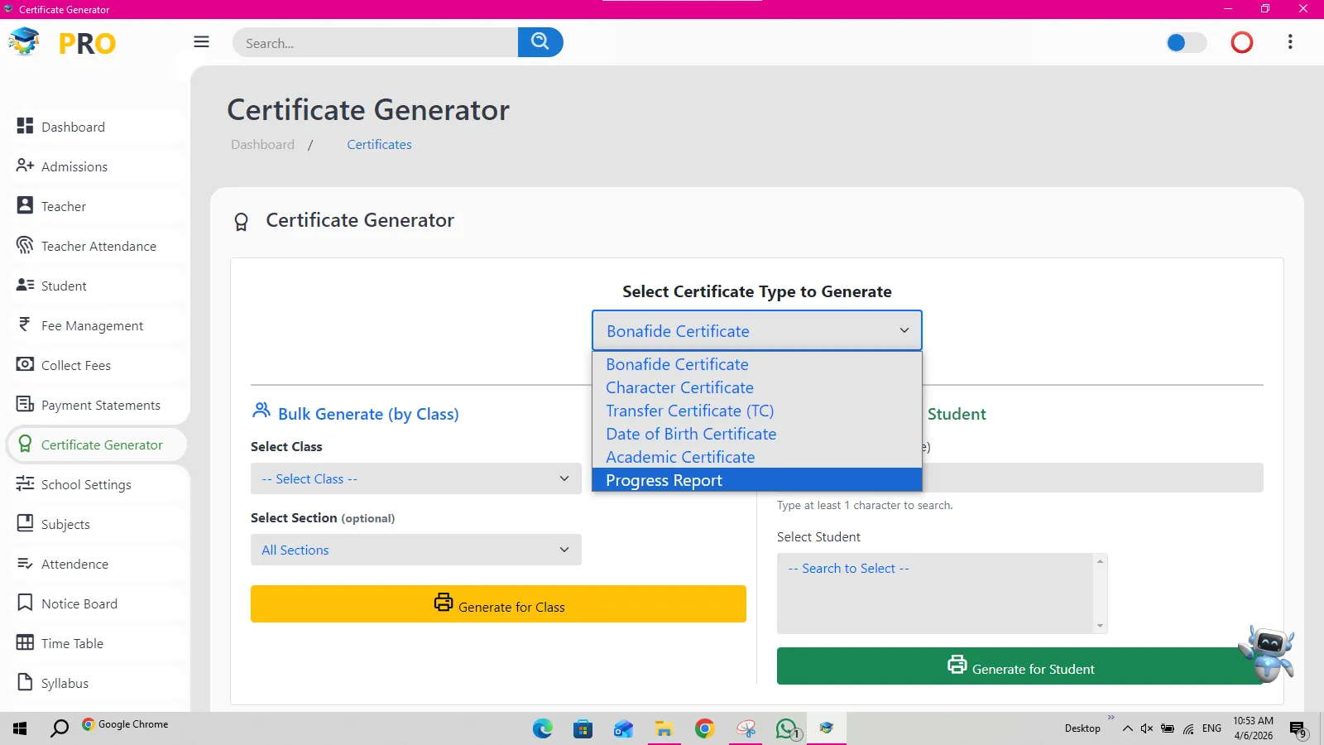Open Microsoft Edge from taskbar
Viewport: 1324px width, 745px height.
(543, 728)
